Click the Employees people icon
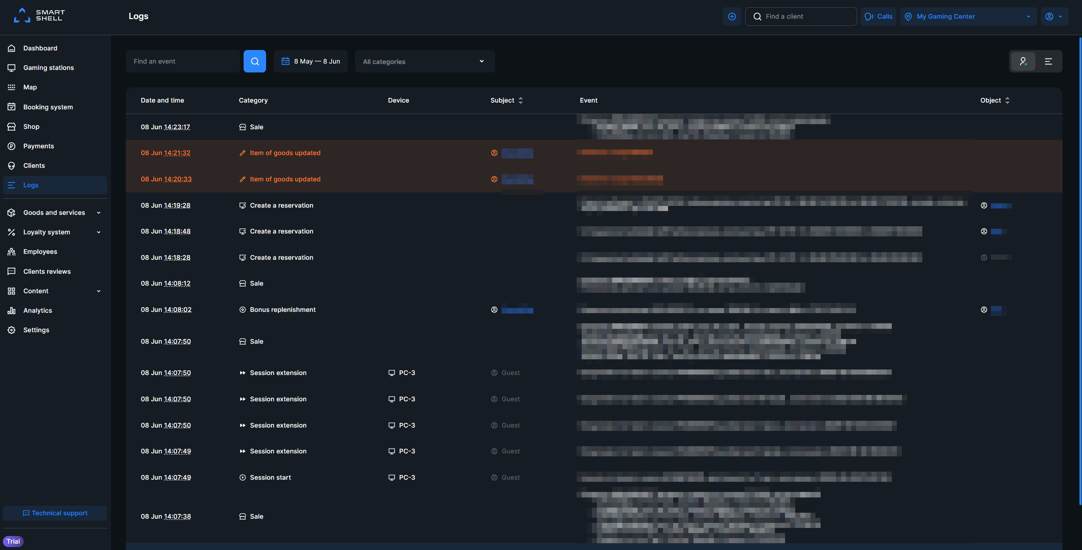 [11, 252]
